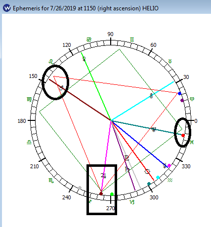
Task: Click the Jupiter glyph inside the black rectangle
Action: pyautogui.click(x=103, y=176)
